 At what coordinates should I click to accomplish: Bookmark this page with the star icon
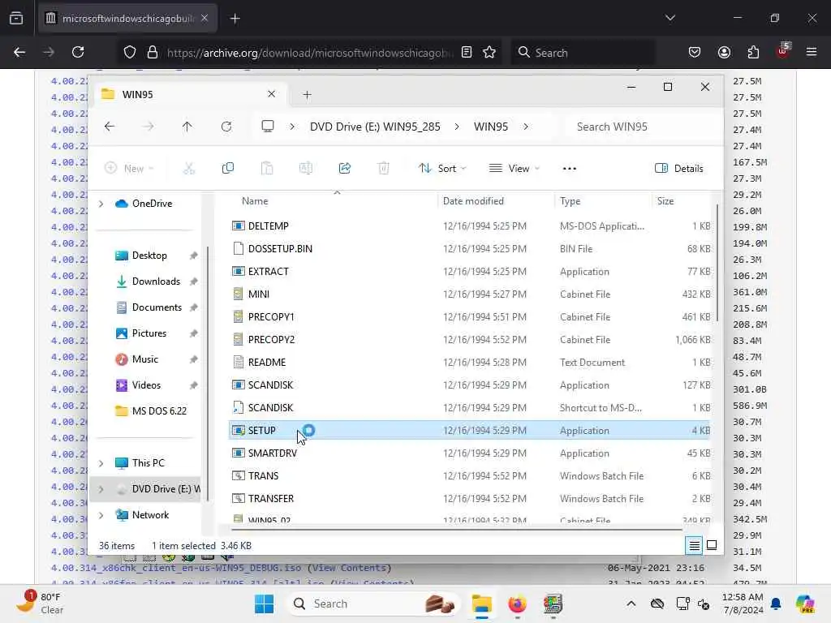[489, 52]
